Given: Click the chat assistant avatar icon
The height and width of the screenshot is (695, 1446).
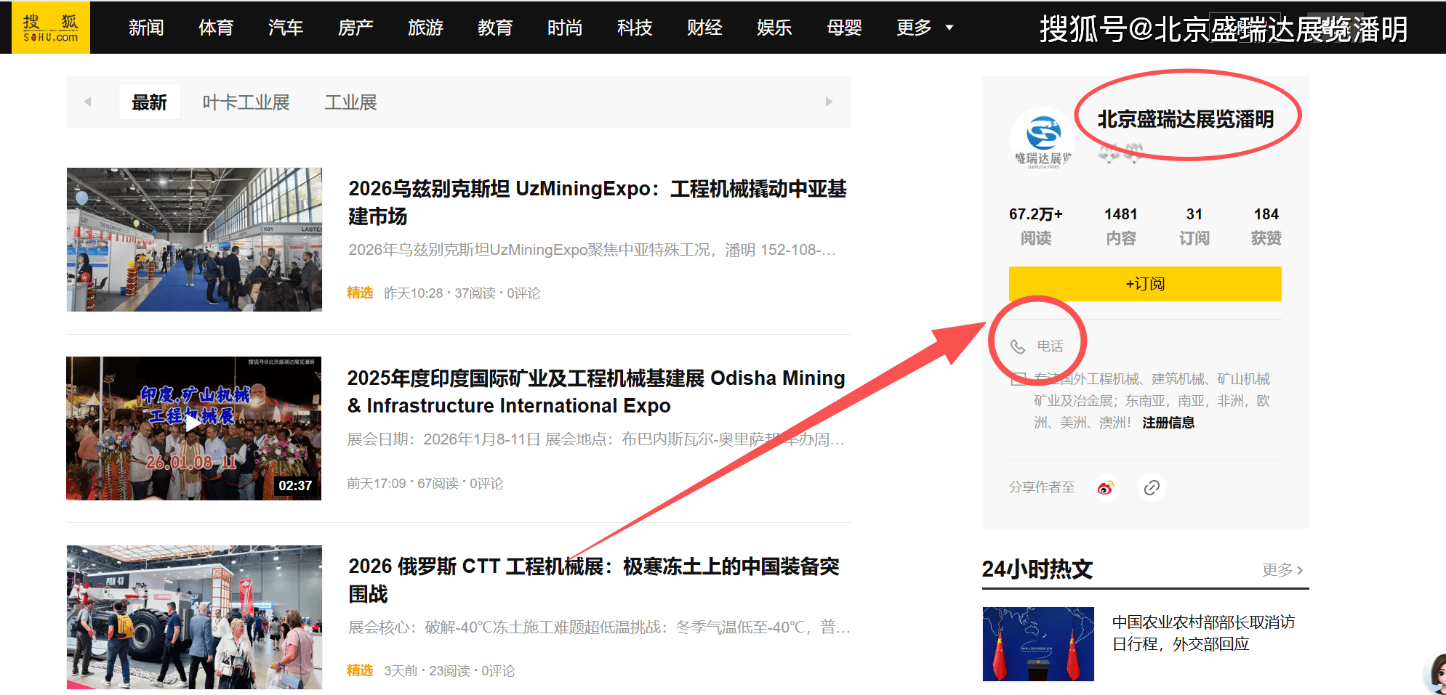Looking at the screenshot, I should (1437, 673).
